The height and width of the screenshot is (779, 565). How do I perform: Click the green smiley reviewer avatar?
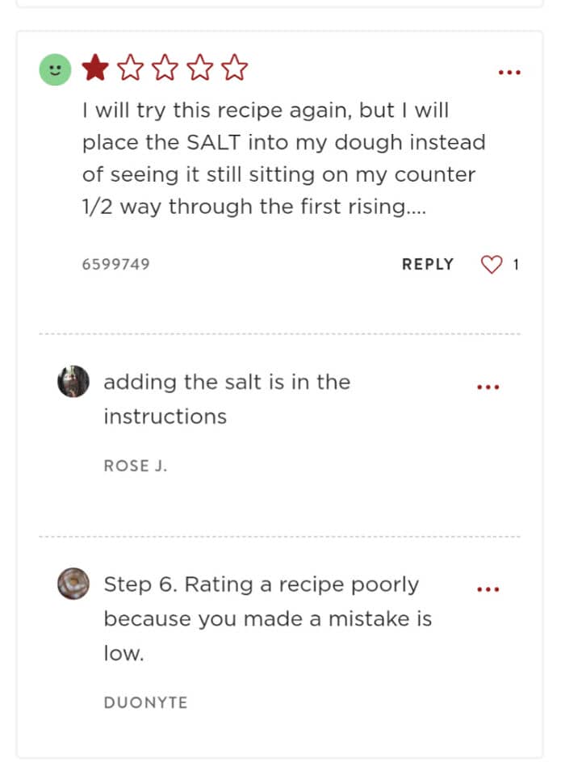[55, 69]
